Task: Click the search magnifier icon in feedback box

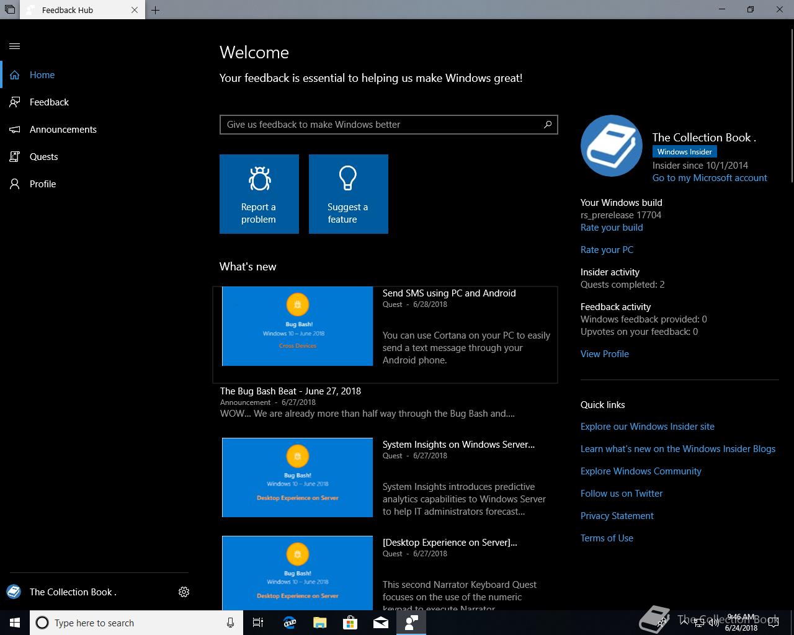Action: tap(548, 125)
